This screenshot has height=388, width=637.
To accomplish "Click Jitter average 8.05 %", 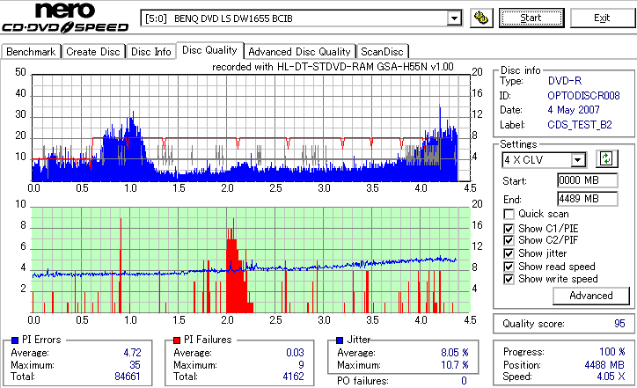I will (x=455, y=353).
